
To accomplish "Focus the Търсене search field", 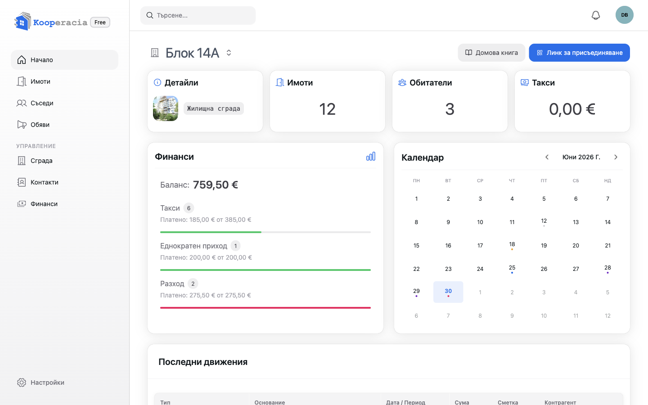I will coord(198,15).
